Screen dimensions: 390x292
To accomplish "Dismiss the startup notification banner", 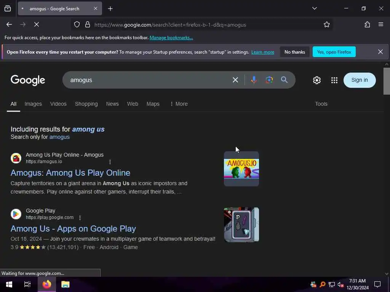I will pyautogui.click(x=380, y=52).
